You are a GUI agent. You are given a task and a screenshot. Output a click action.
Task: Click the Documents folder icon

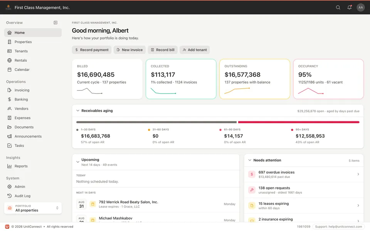pyautogui.click(x=9, y=127)
